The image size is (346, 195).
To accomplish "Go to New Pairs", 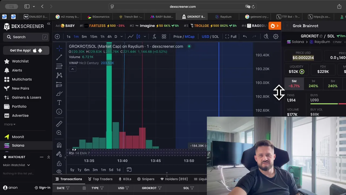I will tap(21, 88).
